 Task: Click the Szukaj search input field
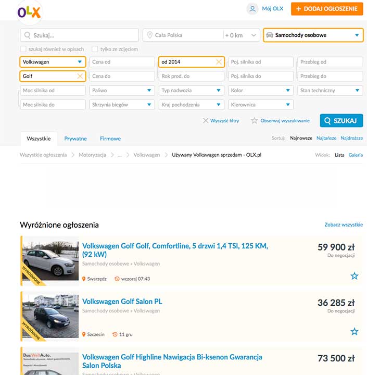[x=79, y=35]
